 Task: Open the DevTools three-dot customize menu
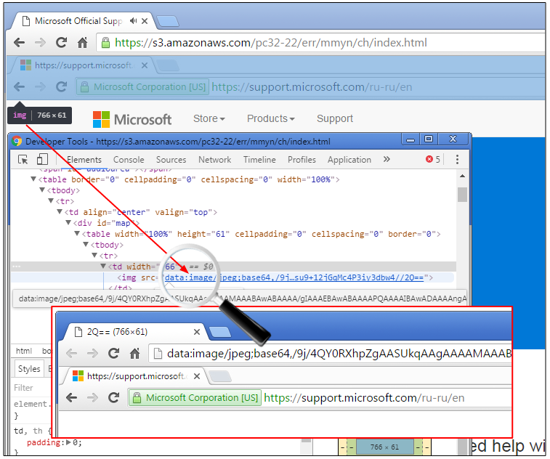pos(457,160)
